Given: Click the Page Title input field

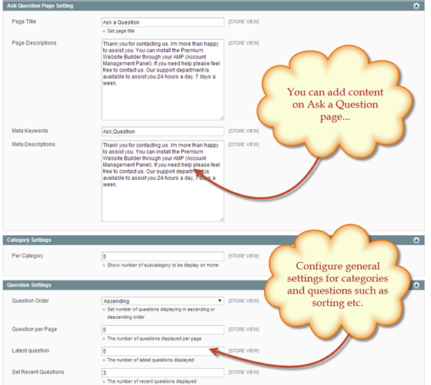Looking at the screenshot, I should click(x=162, y=22).
